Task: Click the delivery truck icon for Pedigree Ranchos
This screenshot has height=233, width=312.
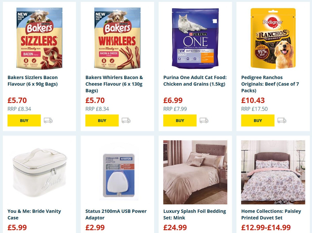Action: pos(282,120)
